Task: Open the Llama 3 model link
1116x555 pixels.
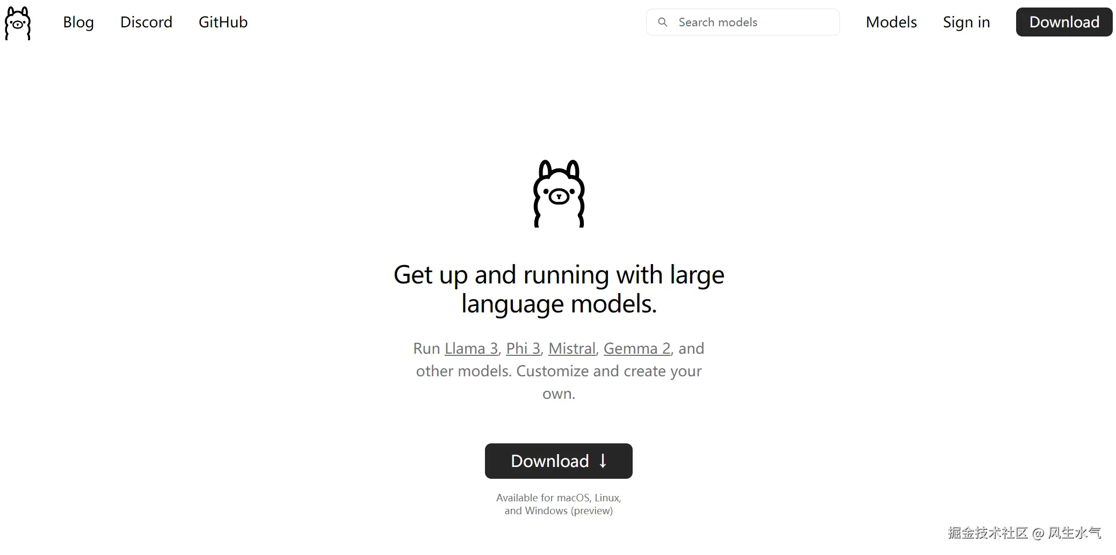Action: (x=471, y=348)
